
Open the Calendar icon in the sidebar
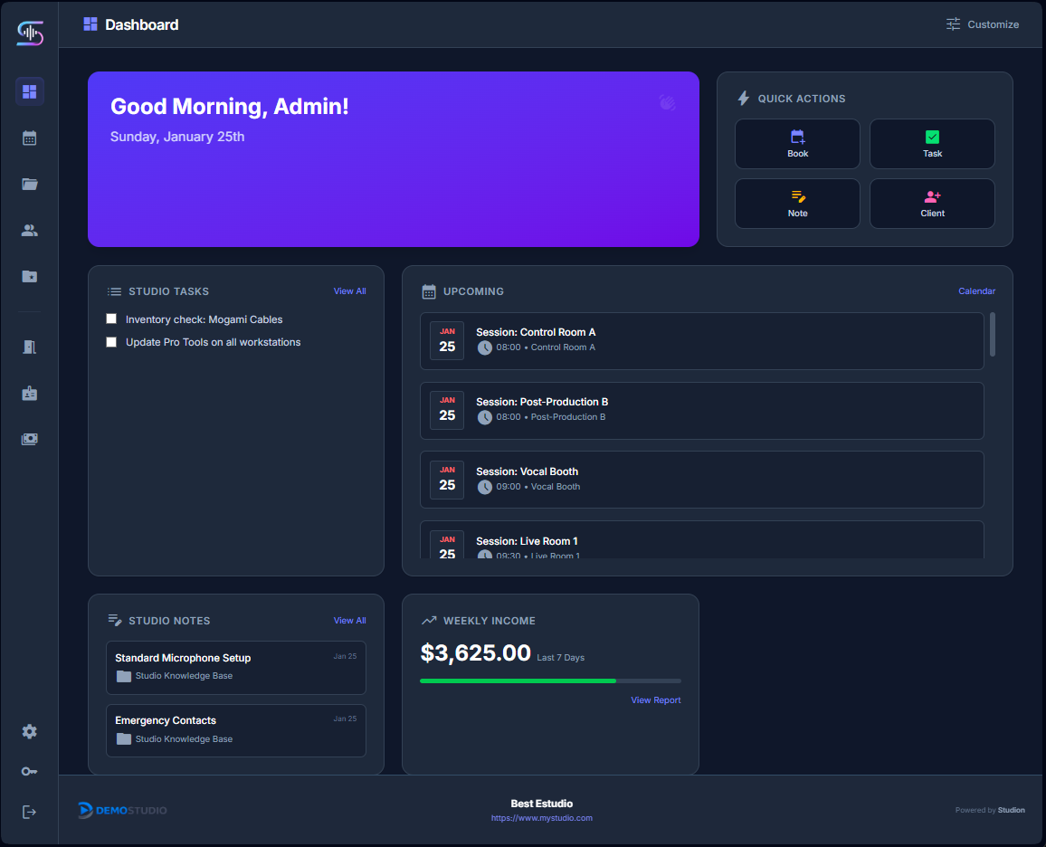29,138
